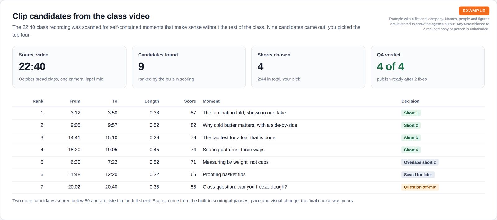Screen dimensions: 497x220
Task: Click the 9:05 start time
Action: point(75,125)
